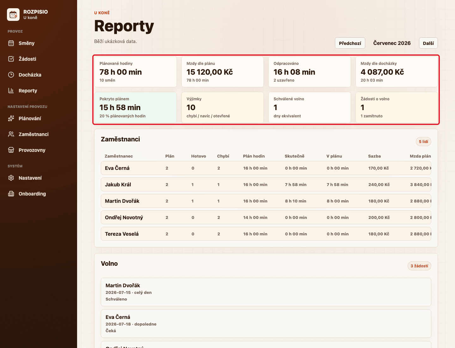Open Eva Černá's employee row
Viewport: 455px width, 348px height.
[x=266, y=168]
